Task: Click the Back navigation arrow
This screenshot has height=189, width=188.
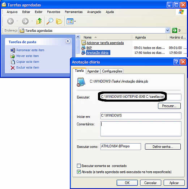Action: [x=10, y=21]
